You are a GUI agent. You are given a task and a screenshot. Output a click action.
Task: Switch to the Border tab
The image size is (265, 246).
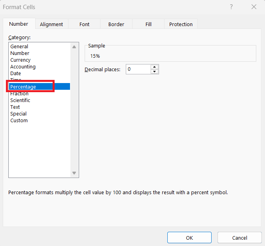(116, 24)
